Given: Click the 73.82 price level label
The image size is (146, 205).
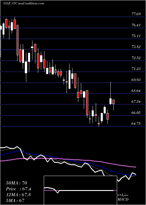Looking at the screenshot, I should click(136, 47).
